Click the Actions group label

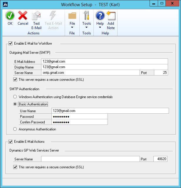click(x=33, y=33)
